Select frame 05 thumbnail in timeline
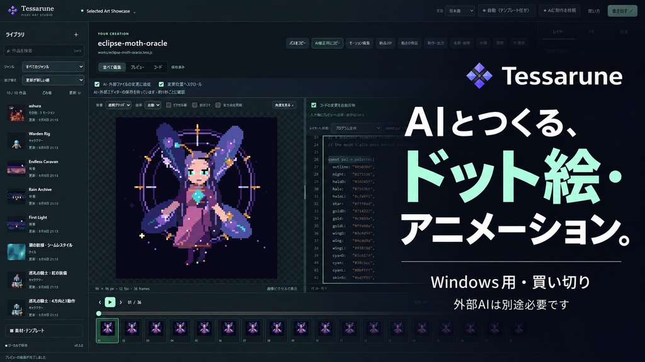Image resolution: width=645 pixels, height=362 pixels. click(205, 331)
